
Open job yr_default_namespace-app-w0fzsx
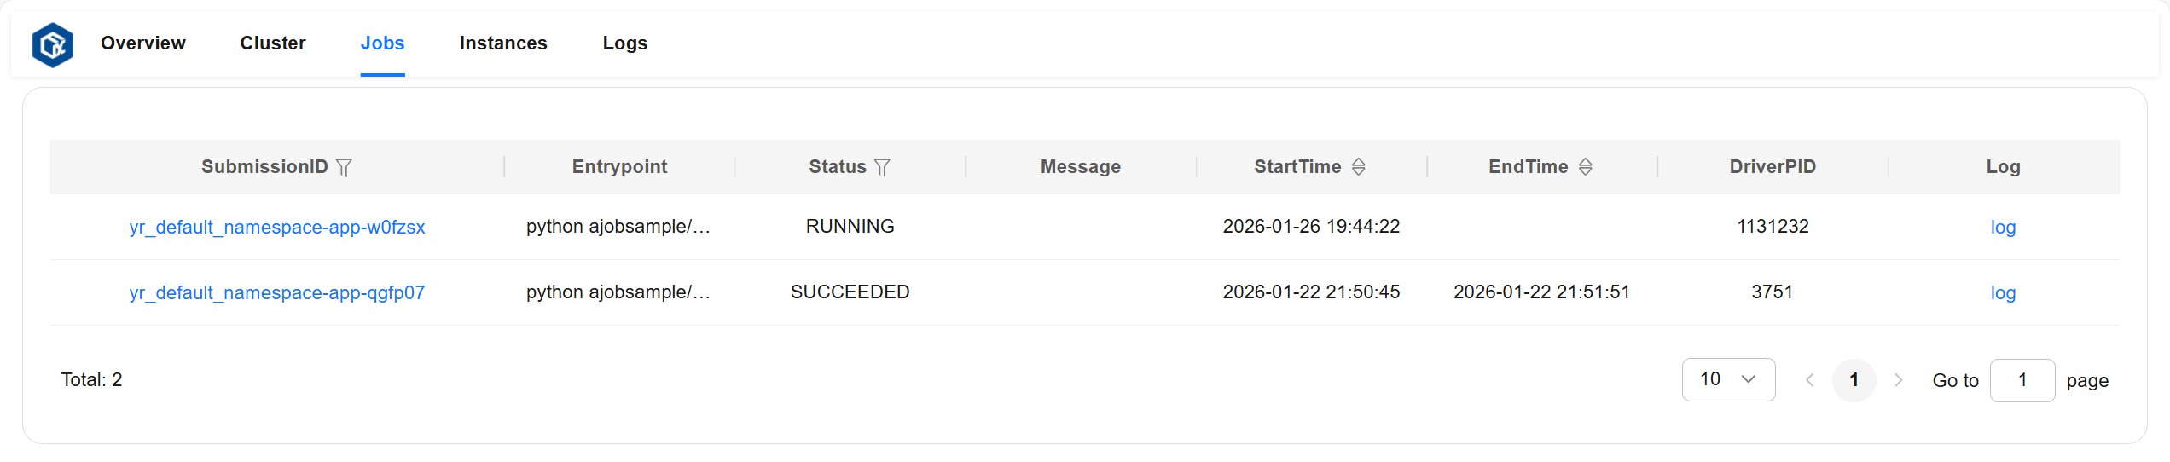tap(277, 228)
